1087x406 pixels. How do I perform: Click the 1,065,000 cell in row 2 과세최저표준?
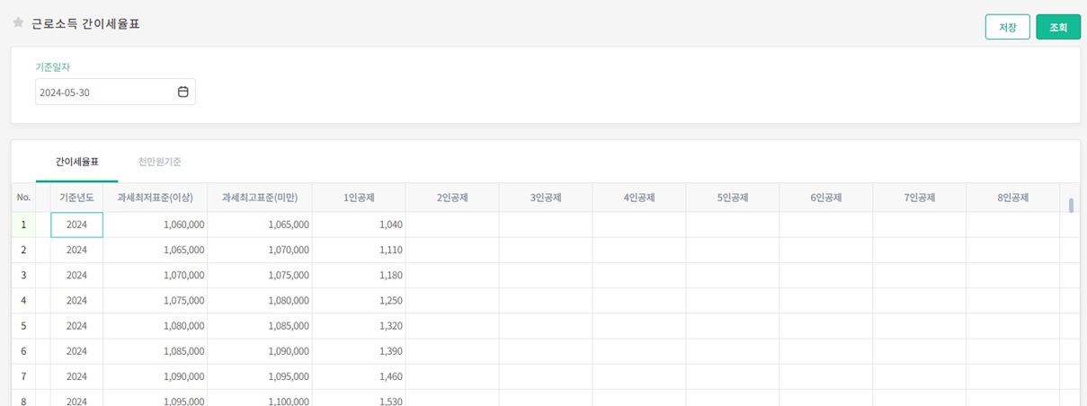(155, 250)
